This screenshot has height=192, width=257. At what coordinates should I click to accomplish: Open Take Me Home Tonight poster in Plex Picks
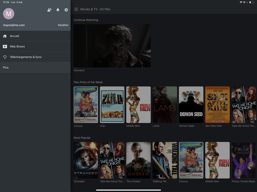pyautogui.click(x=244, y=104)
